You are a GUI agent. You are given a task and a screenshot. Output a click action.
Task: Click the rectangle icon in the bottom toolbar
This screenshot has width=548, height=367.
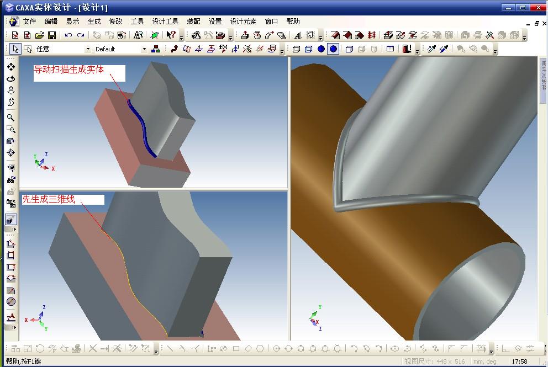pos(236,348)
